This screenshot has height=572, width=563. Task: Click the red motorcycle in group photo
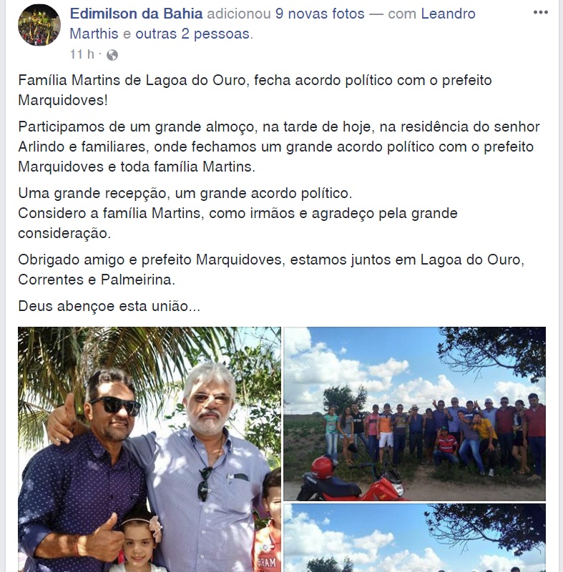tap(351, 478)
